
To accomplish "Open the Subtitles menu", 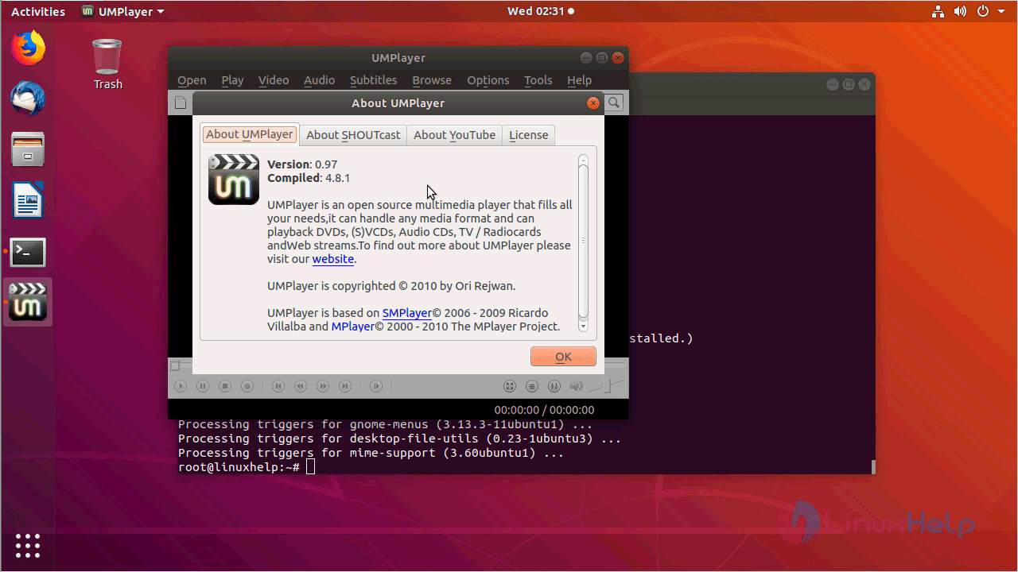I will (x=373, y=80).
